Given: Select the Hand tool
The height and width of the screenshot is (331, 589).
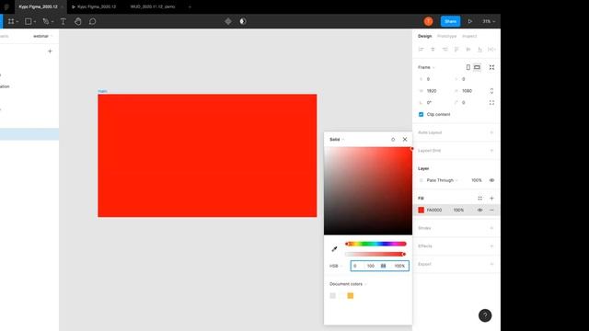Looking at the screenshot, I should tap(77, 21).
